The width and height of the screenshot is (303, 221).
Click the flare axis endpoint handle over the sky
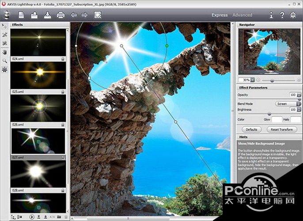176,122
